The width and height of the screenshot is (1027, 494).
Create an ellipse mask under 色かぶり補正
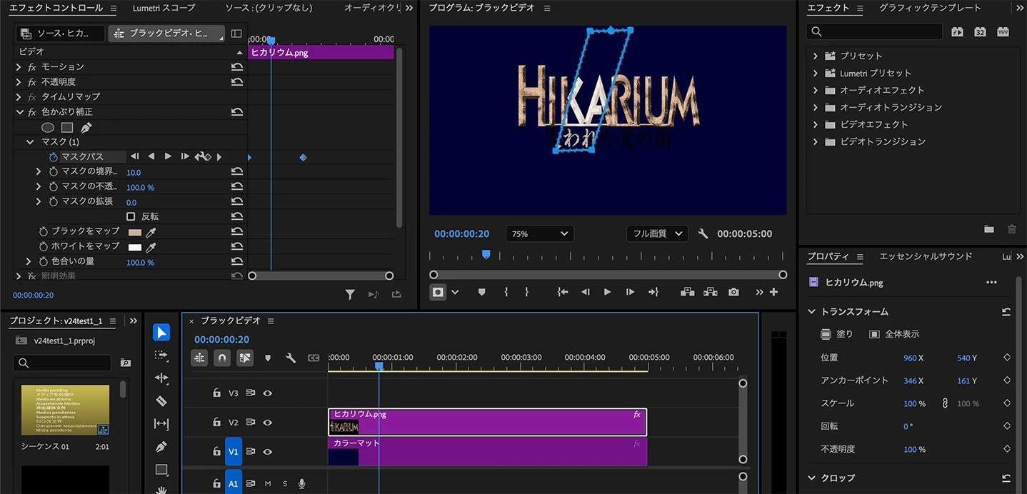tap(48, 128)
